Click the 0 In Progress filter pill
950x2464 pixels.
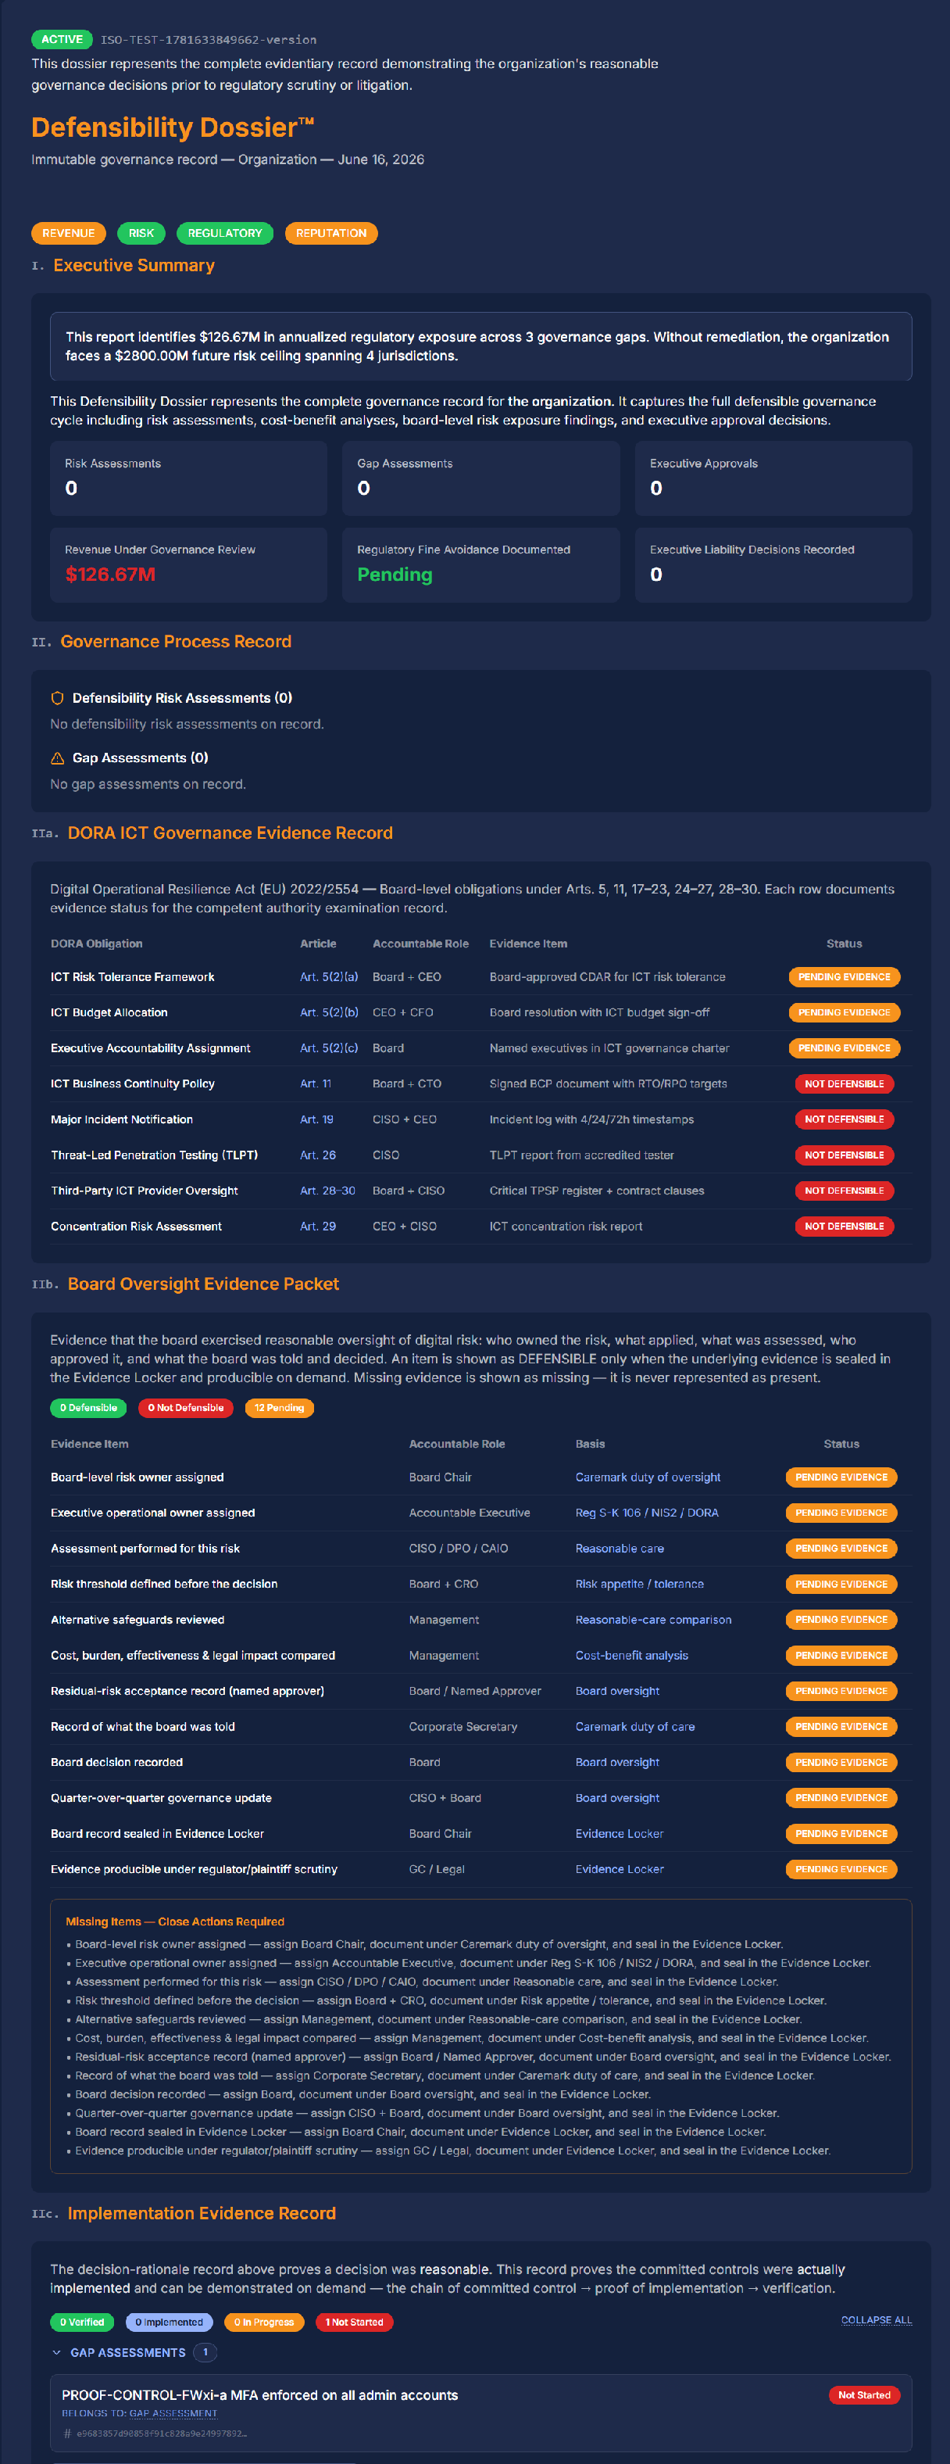(264, 2322)
